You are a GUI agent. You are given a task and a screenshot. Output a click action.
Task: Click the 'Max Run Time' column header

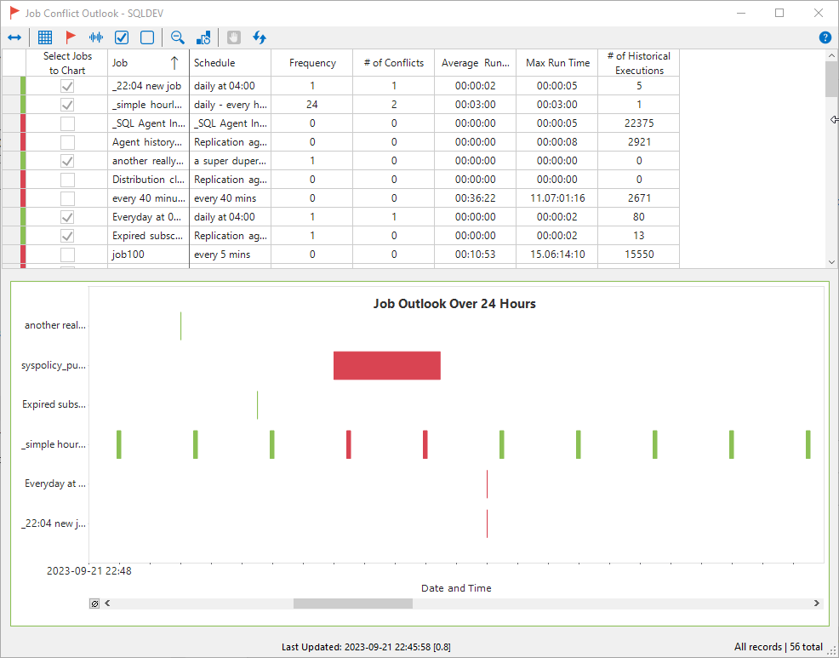(557, 63)
